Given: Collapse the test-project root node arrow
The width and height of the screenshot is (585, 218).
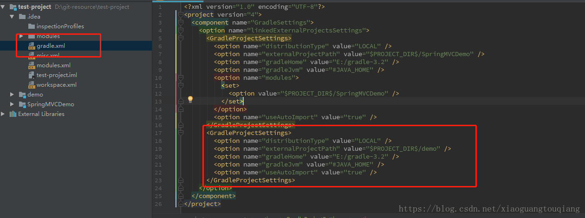Looking at the screenshot, I should click(3, 7).
